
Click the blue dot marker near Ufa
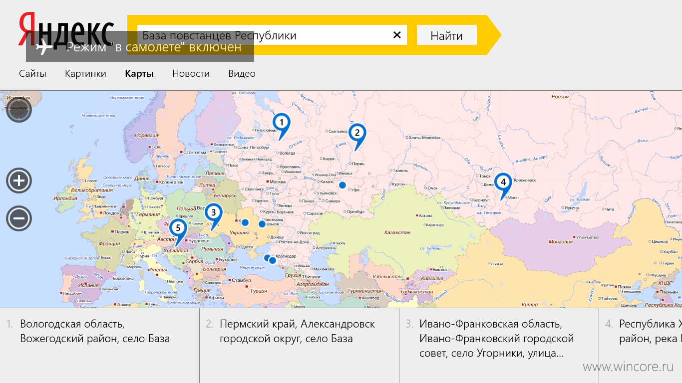point(342,185)
